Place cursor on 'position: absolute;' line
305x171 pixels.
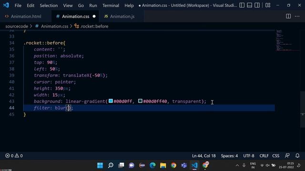coord(59,56)
